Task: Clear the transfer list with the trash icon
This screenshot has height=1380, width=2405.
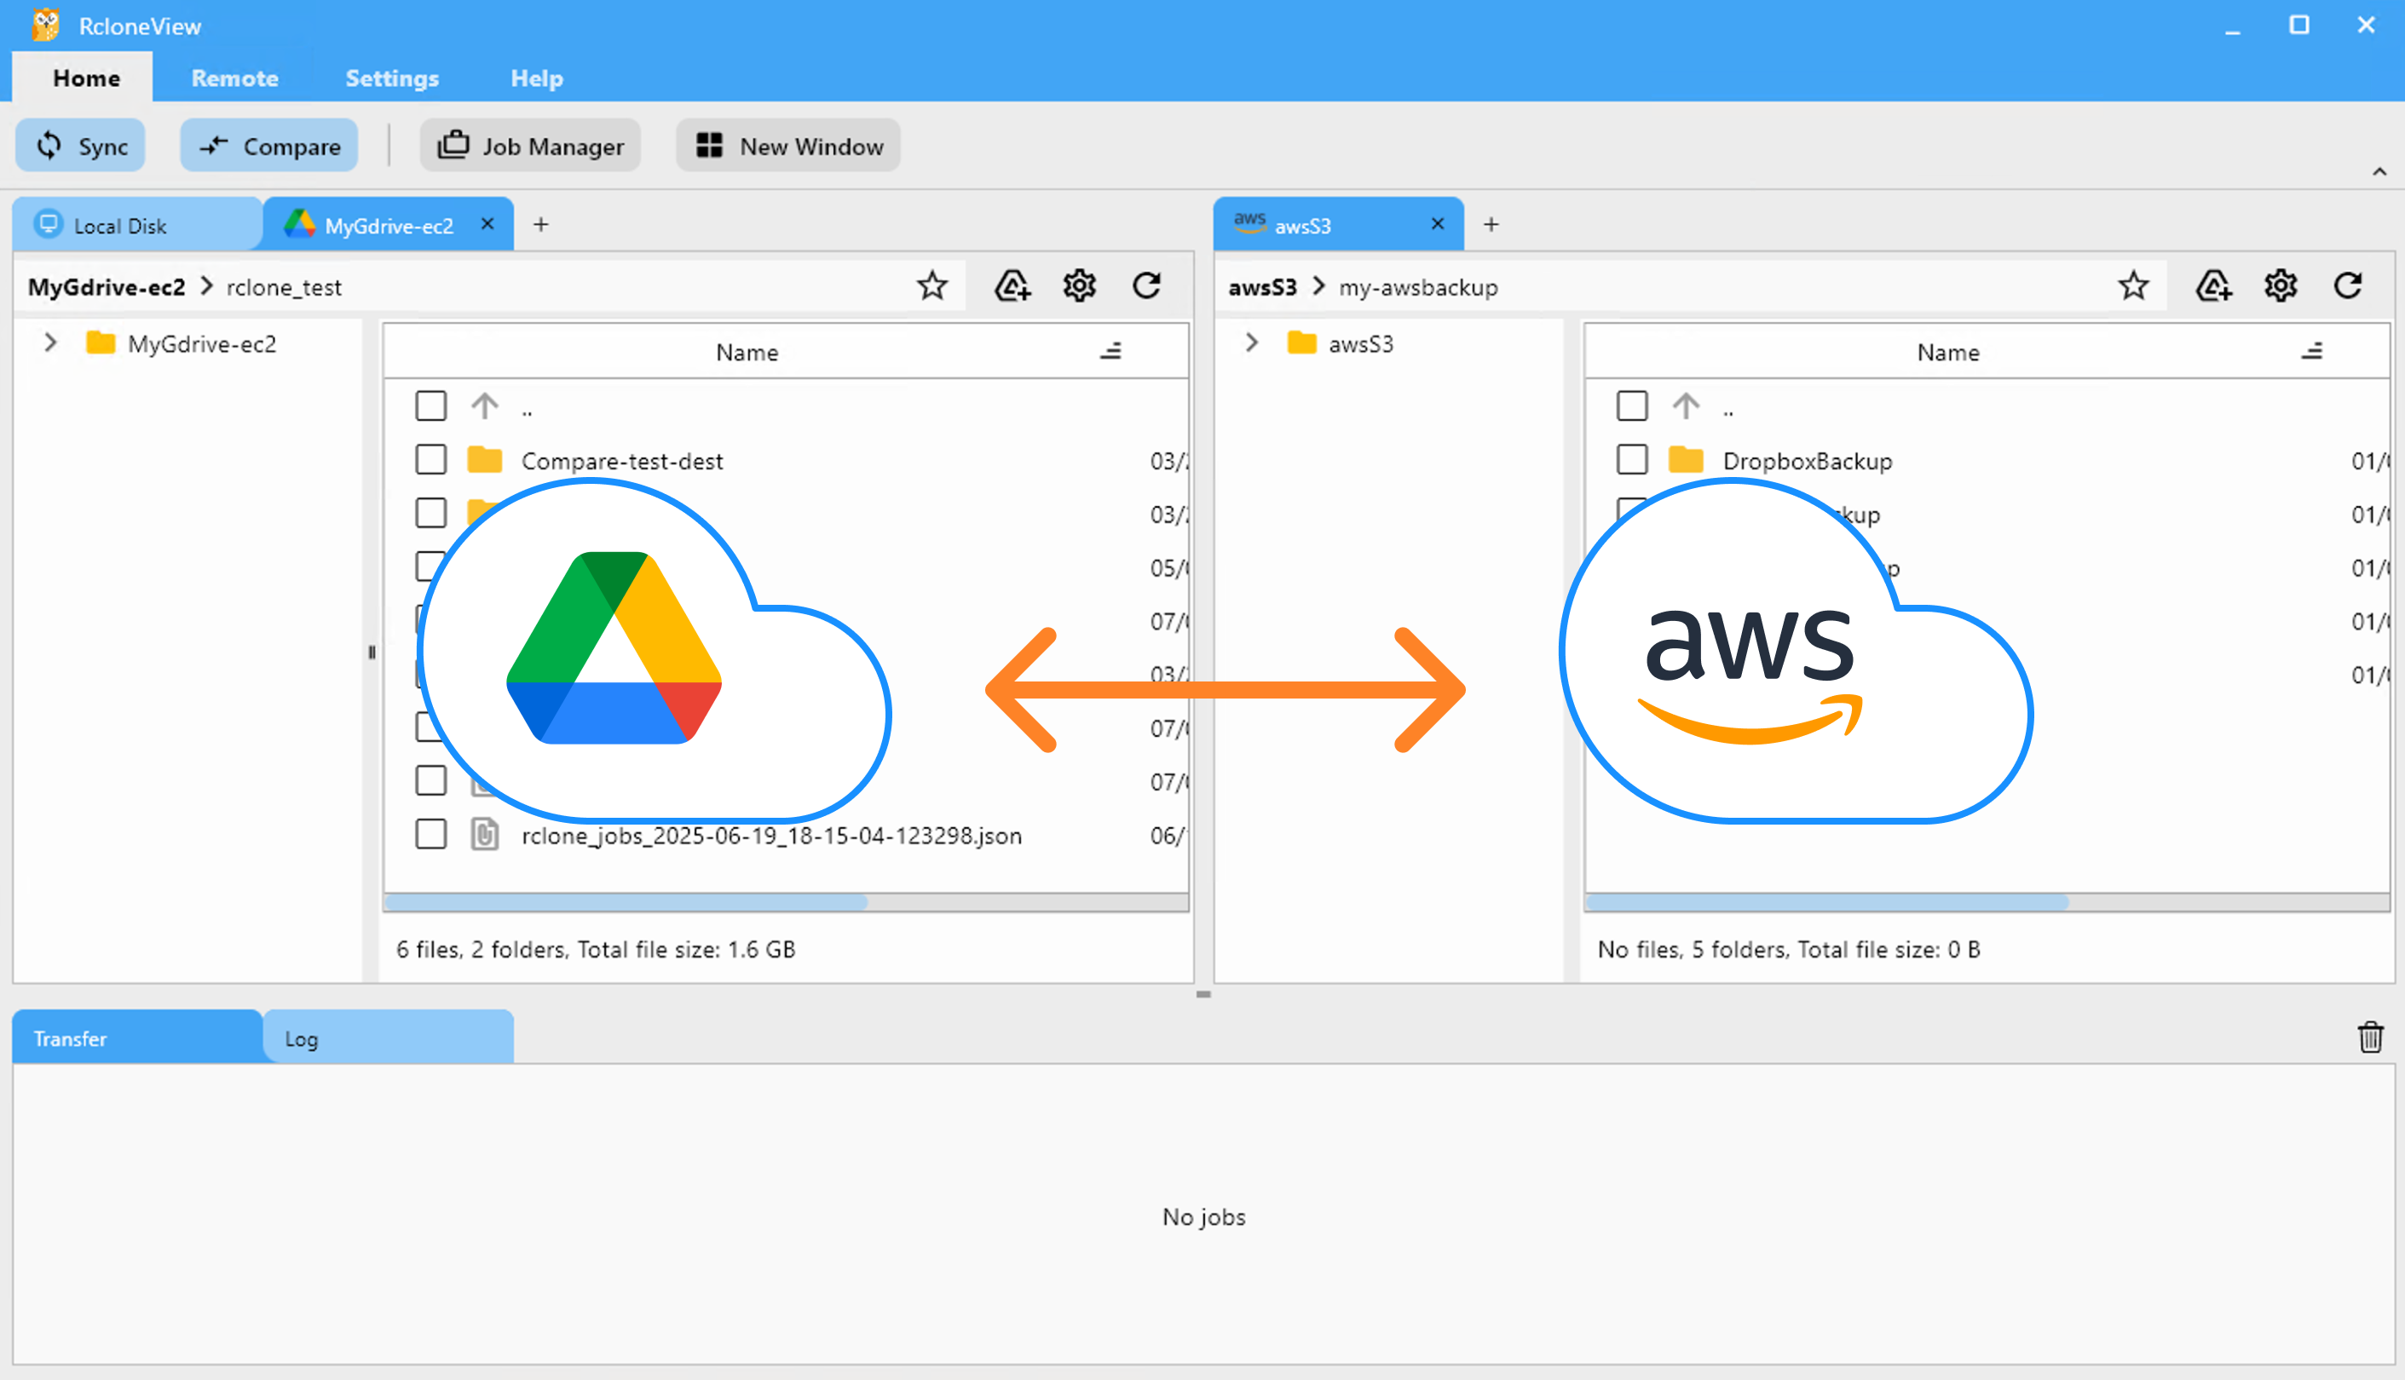Action: (2371, 1038)
